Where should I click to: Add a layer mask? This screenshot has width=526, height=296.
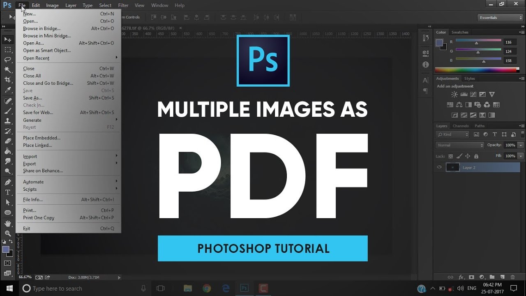click(x=471, y=277)
